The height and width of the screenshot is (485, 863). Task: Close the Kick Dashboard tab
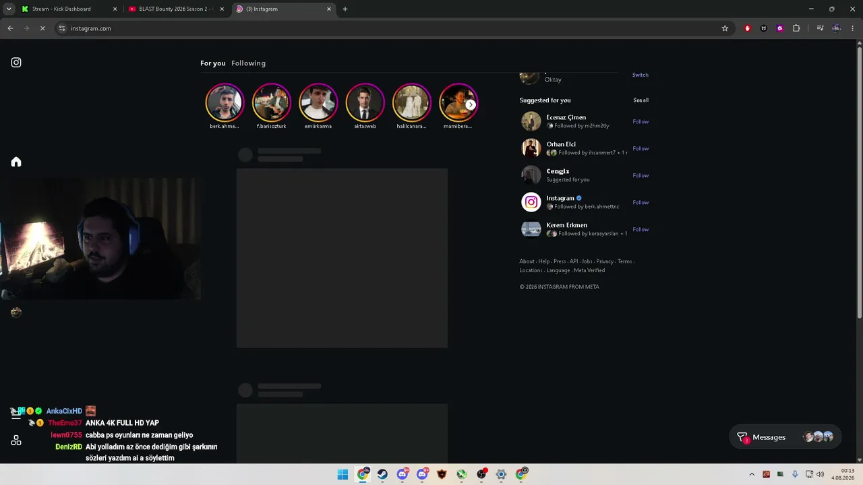point(115,9)
